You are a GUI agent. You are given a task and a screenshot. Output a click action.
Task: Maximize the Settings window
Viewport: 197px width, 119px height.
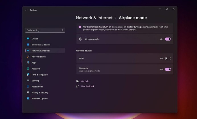167,9
